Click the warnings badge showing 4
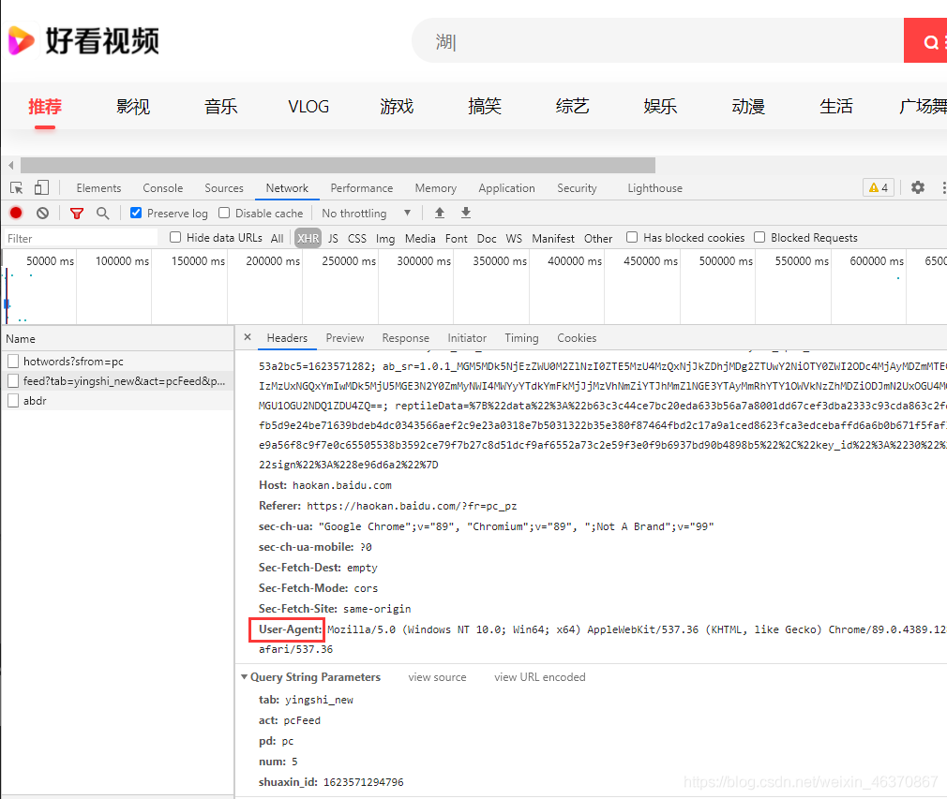Image resolution: width=947 pixels, height=799 pixels. pyautogui.click(x=879, y=187)
